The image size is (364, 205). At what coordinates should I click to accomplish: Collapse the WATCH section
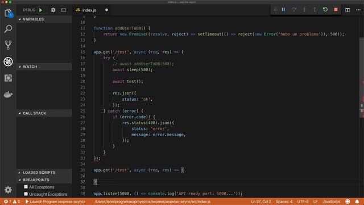click(44, 67)
